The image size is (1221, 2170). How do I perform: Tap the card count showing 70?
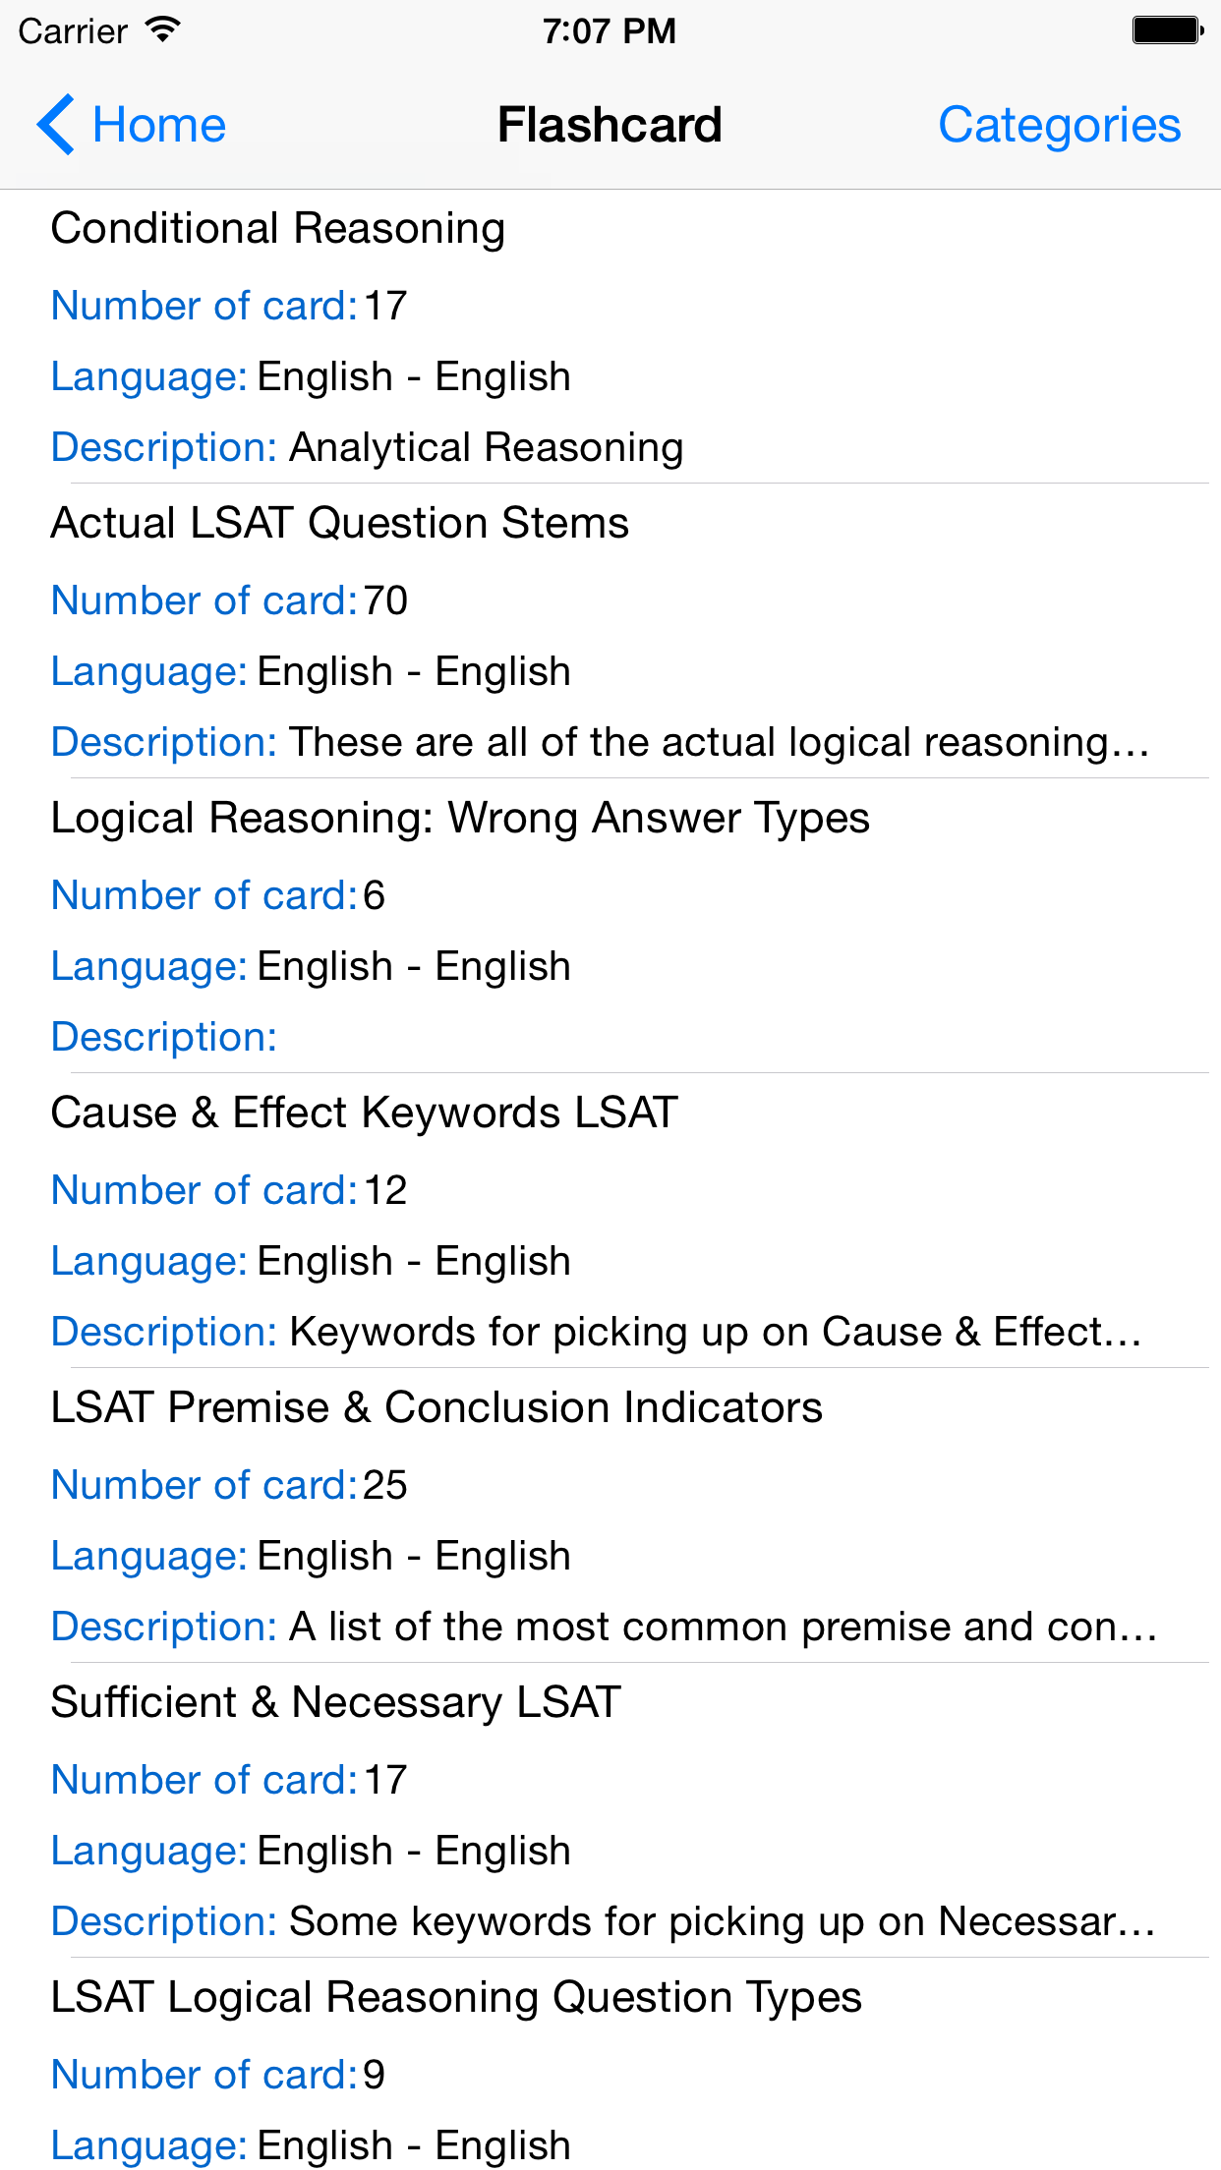click(384, 600)
